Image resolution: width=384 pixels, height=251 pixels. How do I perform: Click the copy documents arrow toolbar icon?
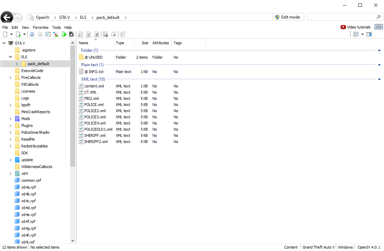[114, 34]
